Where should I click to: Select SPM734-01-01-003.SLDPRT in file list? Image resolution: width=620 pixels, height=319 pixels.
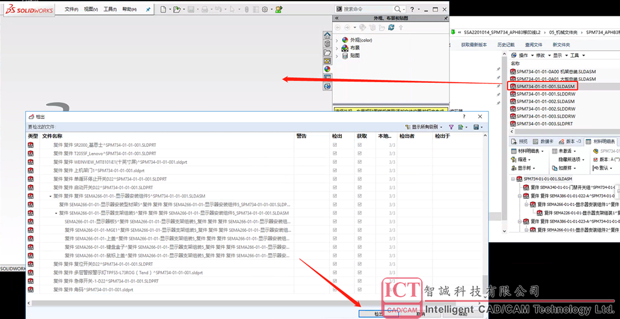(542, 124)
